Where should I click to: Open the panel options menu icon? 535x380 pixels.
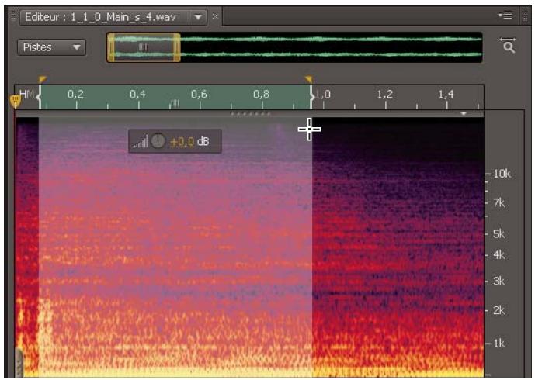[x=505, y=16]
